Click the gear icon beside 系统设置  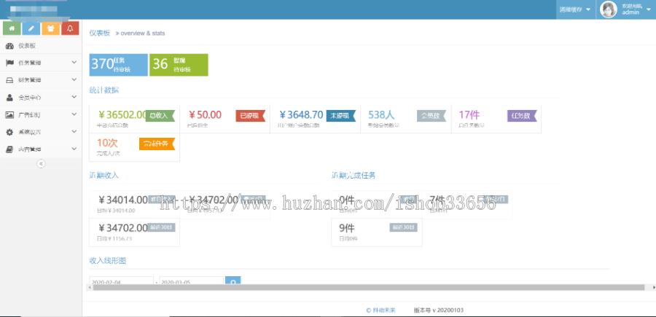pos(9,132)
